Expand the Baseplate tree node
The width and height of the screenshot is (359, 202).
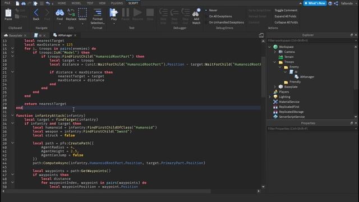(275, 87)
